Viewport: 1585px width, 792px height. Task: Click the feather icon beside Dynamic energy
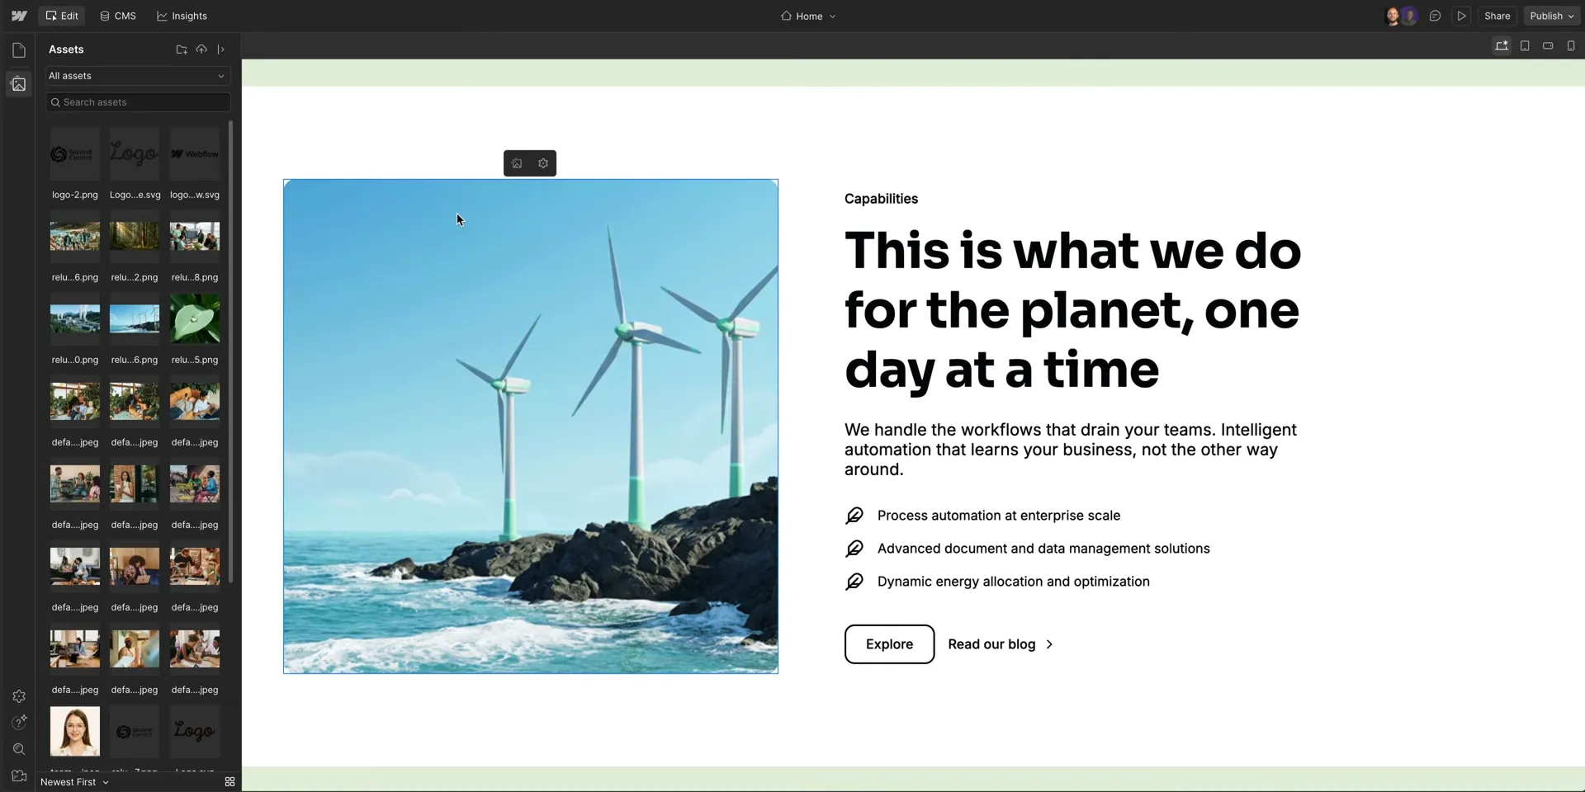click(x=854, y=582)
